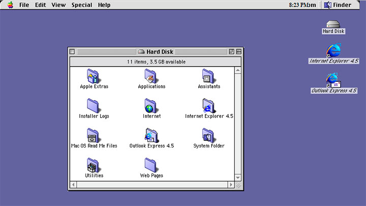Click the System Folder label text
This screenshot has width=366, height=206.
click(209, 146)
